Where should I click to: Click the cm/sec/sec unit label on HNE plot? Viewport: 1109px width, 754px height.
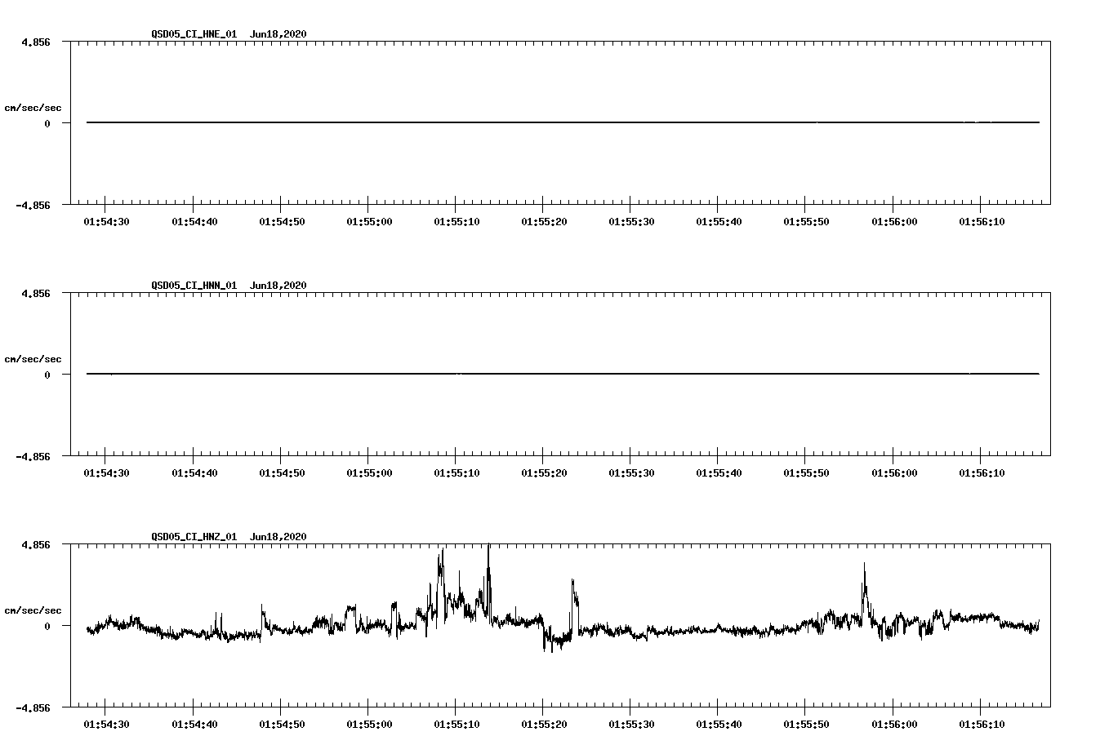[x=33, y=109]
